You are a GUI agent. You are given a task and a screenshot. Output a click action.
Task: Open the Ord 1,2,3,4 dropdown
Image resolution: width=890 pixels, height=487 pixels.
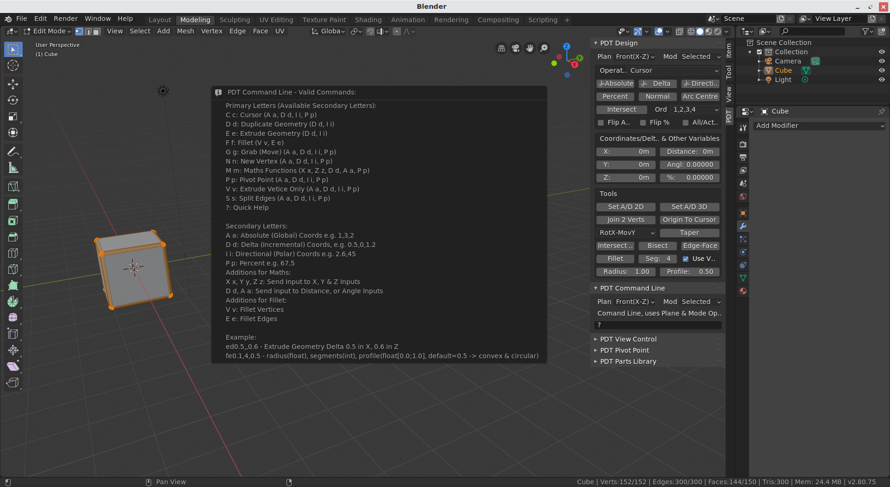tap(695, 110)
